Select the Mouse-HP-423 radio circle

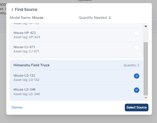point(136,33)
